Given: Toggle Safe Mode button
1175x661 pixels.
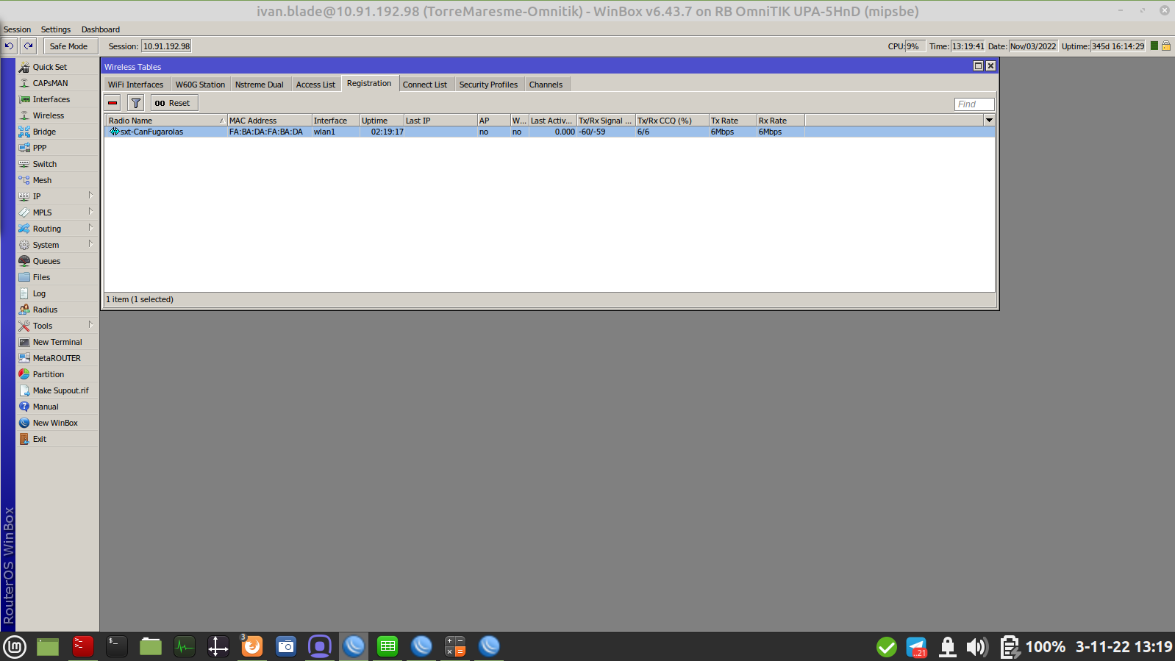Looking at the screenshot, I should pos(68,46).
